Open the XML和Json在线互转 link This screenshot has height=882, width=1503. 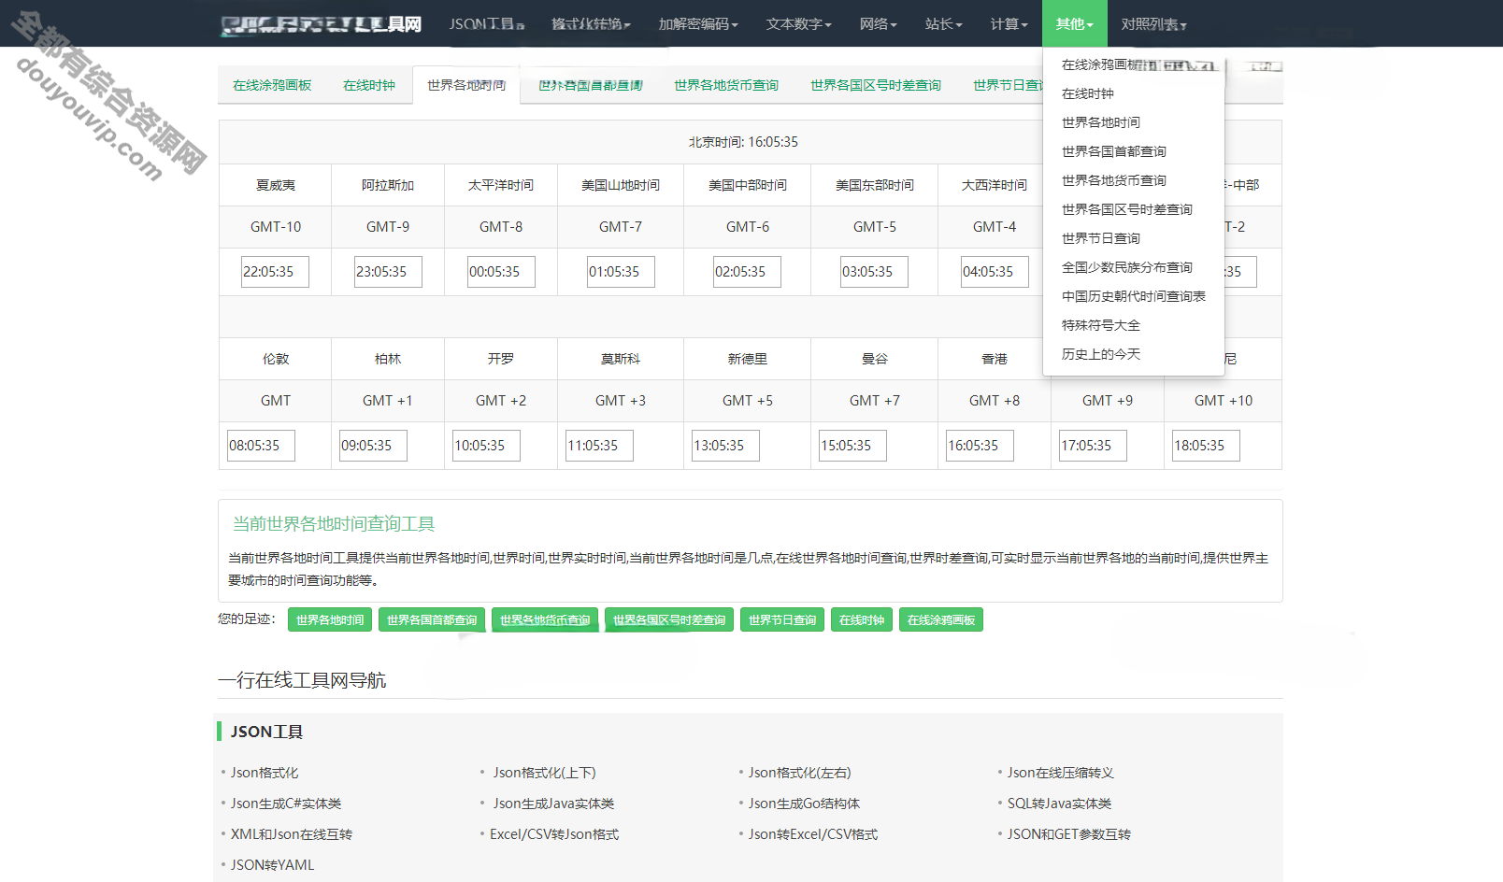(x=292, y=834)
